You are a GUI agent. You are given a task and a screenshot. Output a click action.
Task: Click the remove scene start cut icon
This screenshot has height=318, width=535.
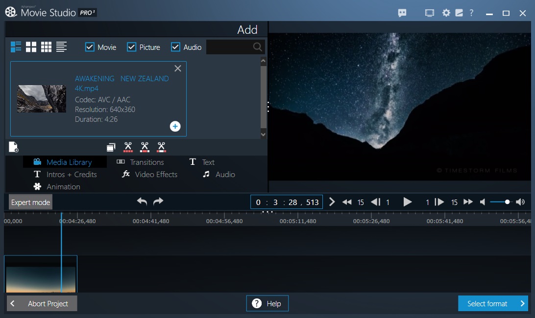[x=145, y=147]
